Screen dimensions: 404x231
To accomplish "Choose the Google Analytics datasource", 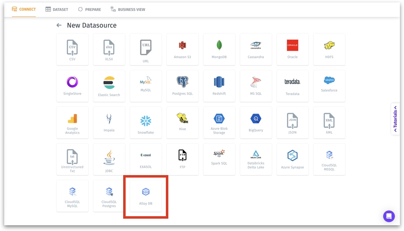I will pos(72,123).
